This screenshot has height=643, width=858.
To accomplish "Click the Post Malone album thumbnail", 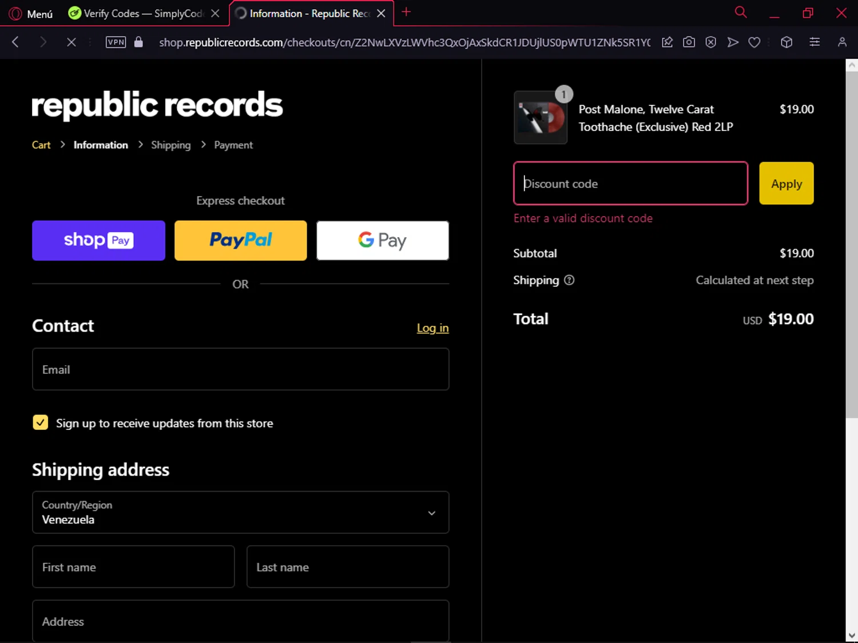I will point(541,117).
